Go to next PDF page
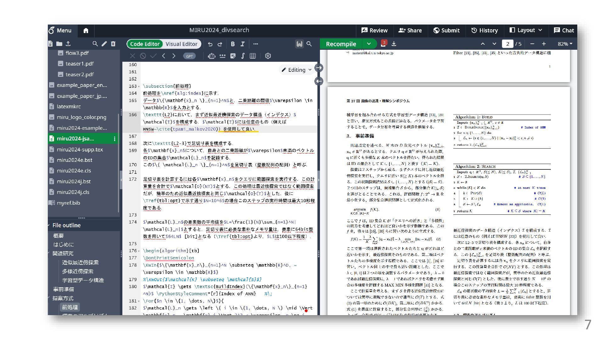The image size is (604, 340). click(x=494, y=44)
